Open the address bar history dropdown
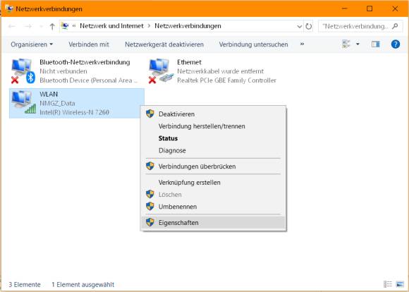Screen dimensions: 409x292 click(300, 26)
